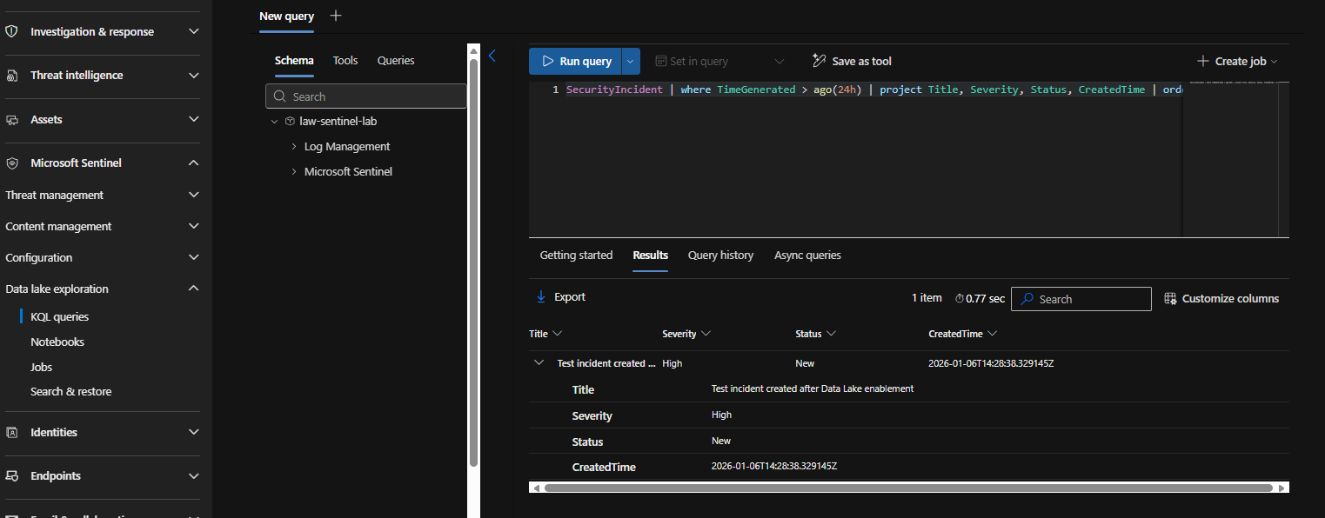Open the Queries tab in the schema panel
This screenshot has width=1325, height=518.
395,60
